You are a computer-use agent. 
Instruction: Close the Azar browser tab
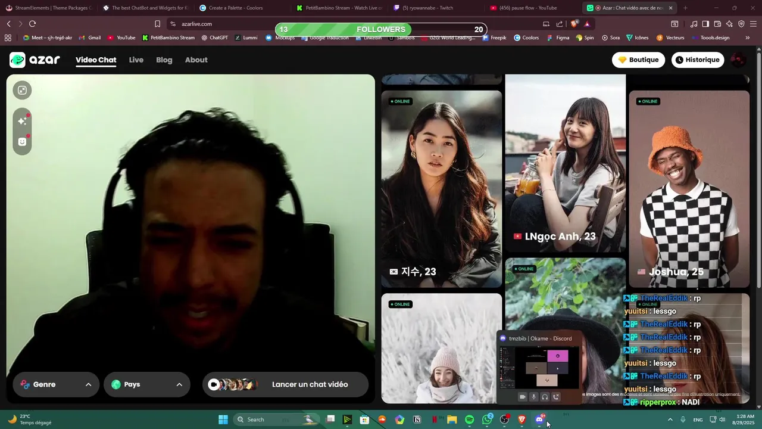click(x=670, y=8)
